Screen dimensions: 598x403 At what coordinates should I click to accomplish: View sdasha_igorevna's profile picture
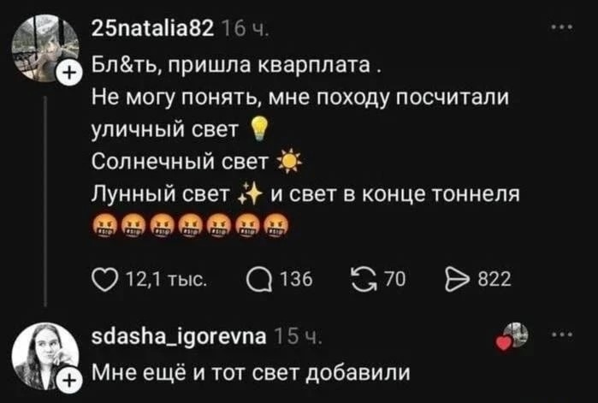tap(44, 356)
